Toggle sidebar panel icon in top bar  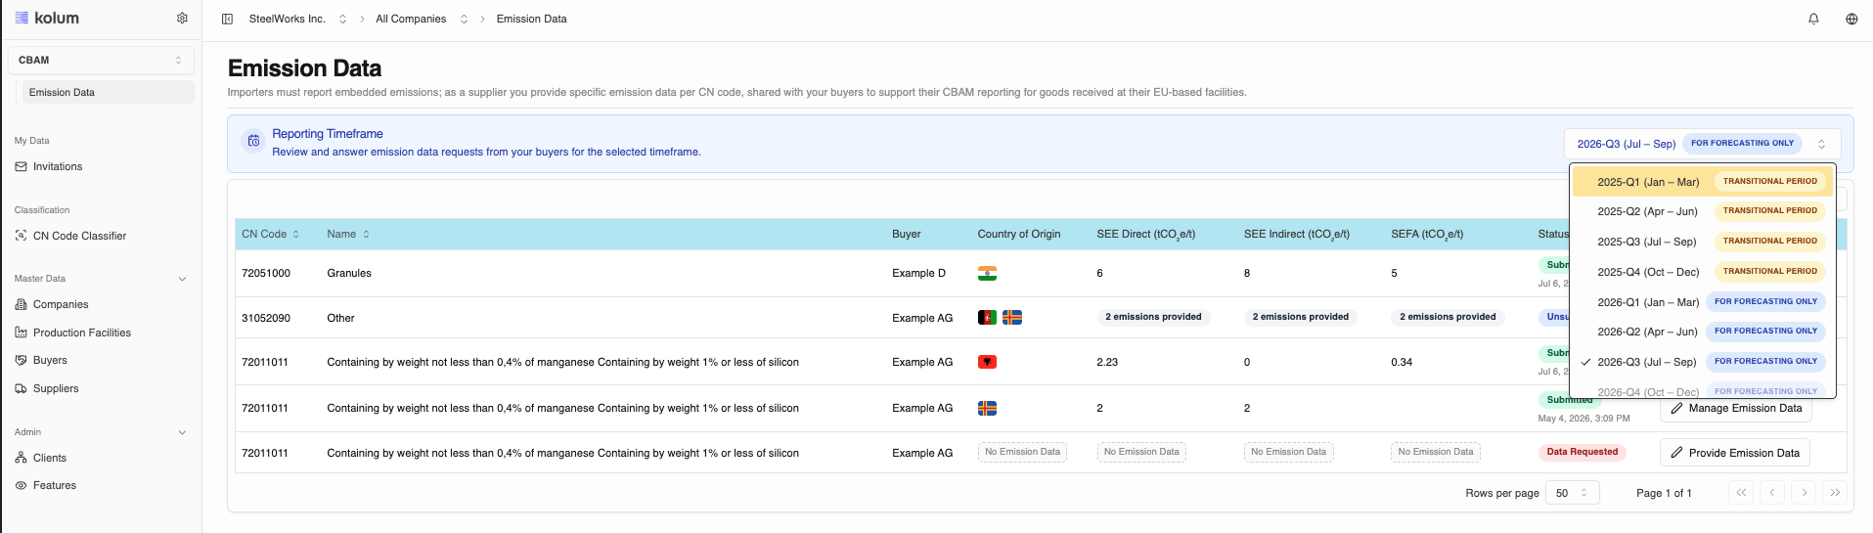(227, 19)
